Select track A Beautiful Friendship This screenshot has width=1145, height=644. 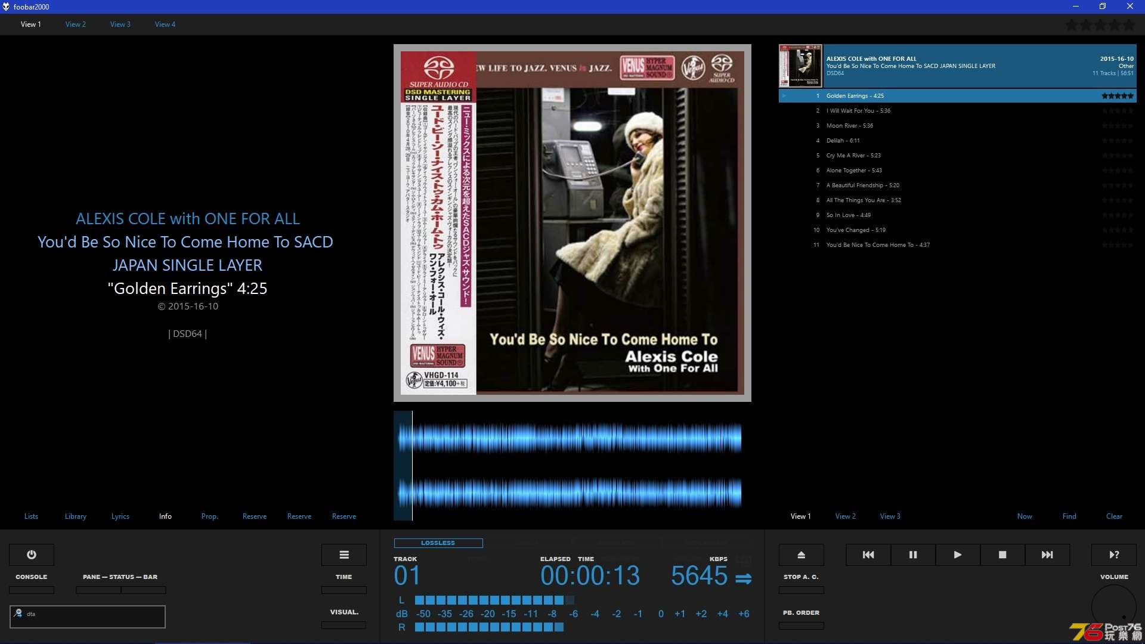click(958, 185)
